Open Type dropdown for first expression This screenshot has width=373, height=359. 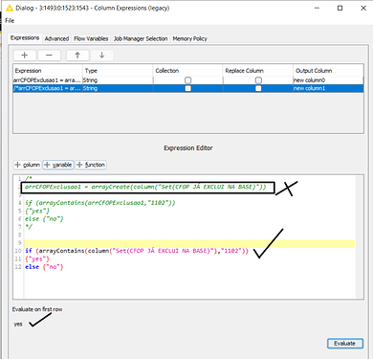118,80
